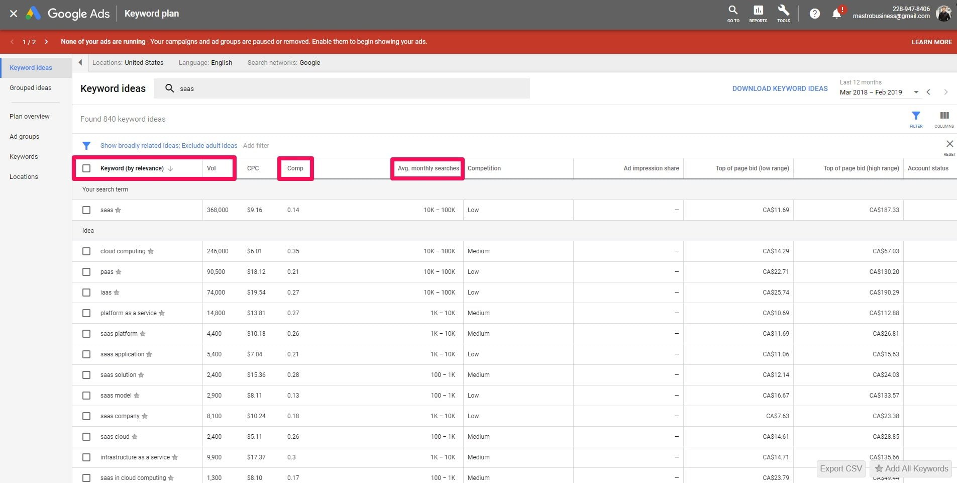This screenshot has height=483, width=957.
Task: Star the saas search term keyword
Action: click(x=118, y=210)
